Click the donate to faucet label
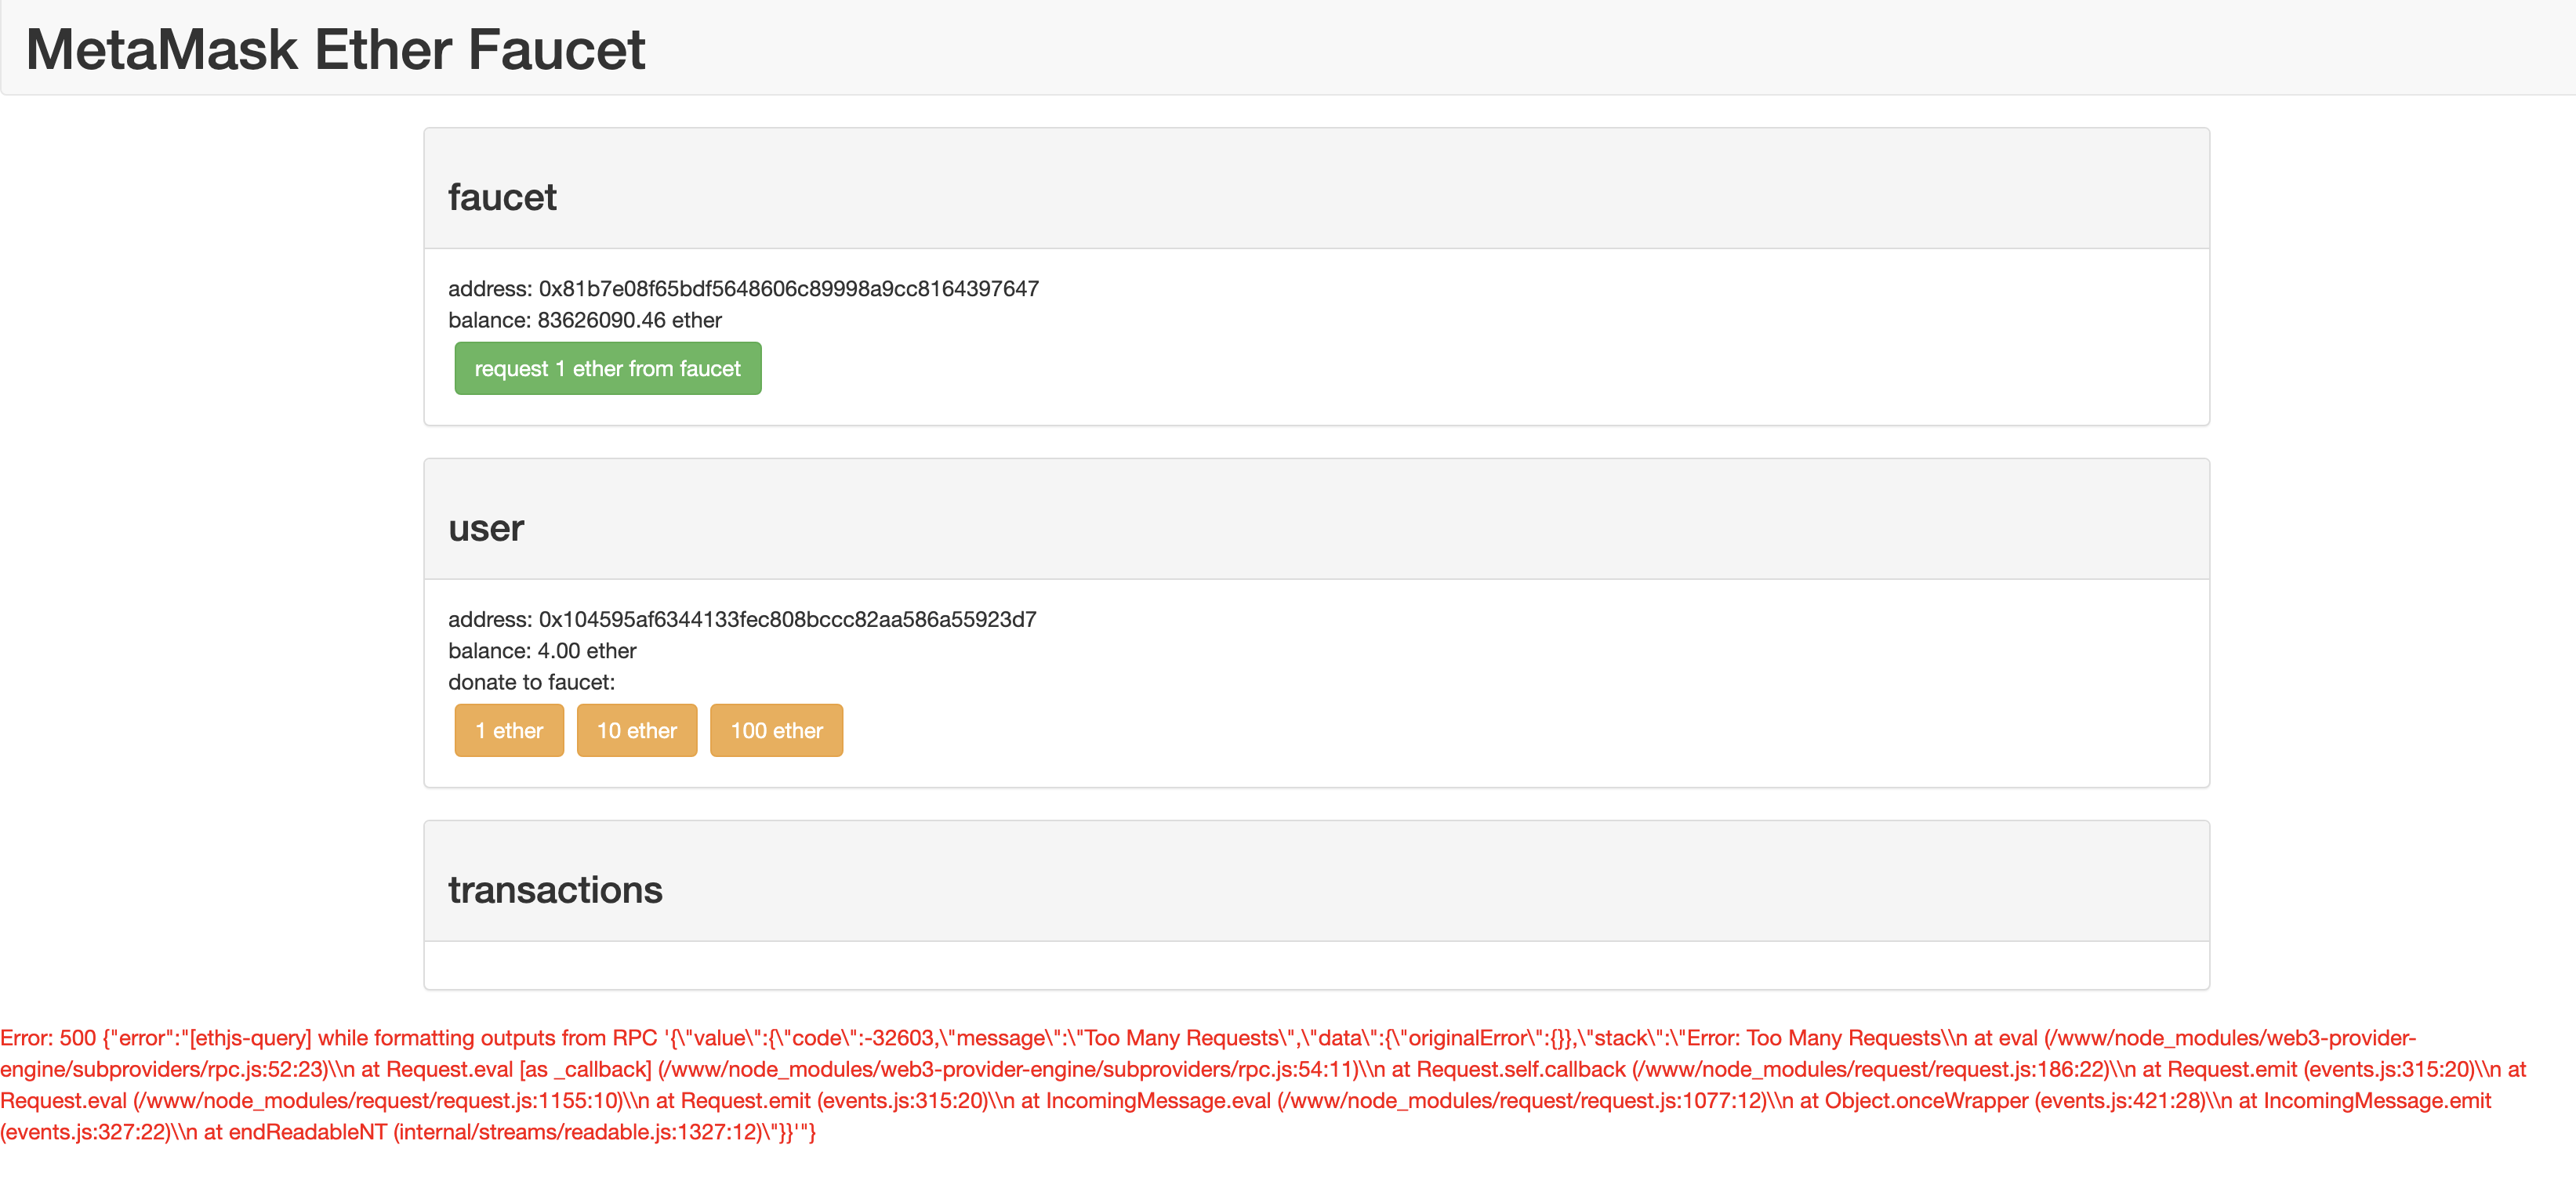The image size is (2576, 1188). point(531,683)
